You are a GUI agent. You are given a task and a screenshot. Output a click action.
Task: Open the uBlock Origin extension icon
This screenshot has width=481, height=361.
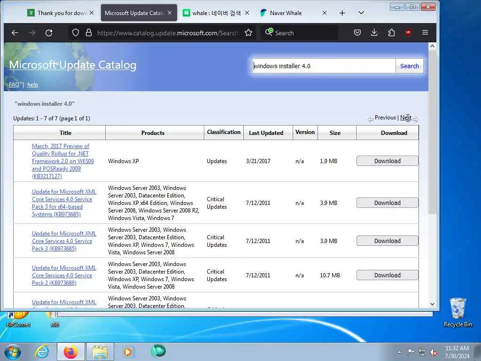coord(408,32)
